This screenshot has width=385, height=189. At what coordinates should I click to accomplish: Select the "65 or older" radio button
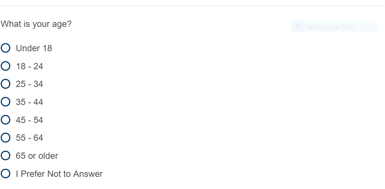(x=6, y=155)
